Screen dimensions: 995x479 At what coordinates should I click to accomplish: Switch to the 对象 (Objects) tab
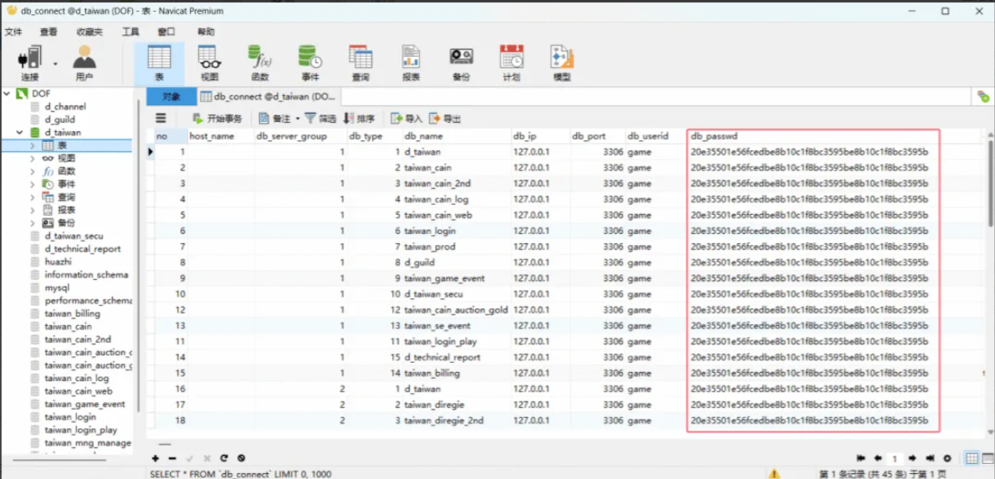coord(171,97)
